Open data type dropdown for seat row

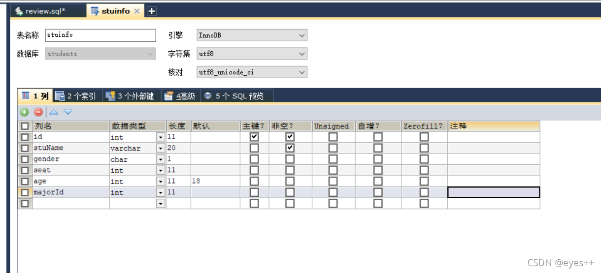point(161,170)
